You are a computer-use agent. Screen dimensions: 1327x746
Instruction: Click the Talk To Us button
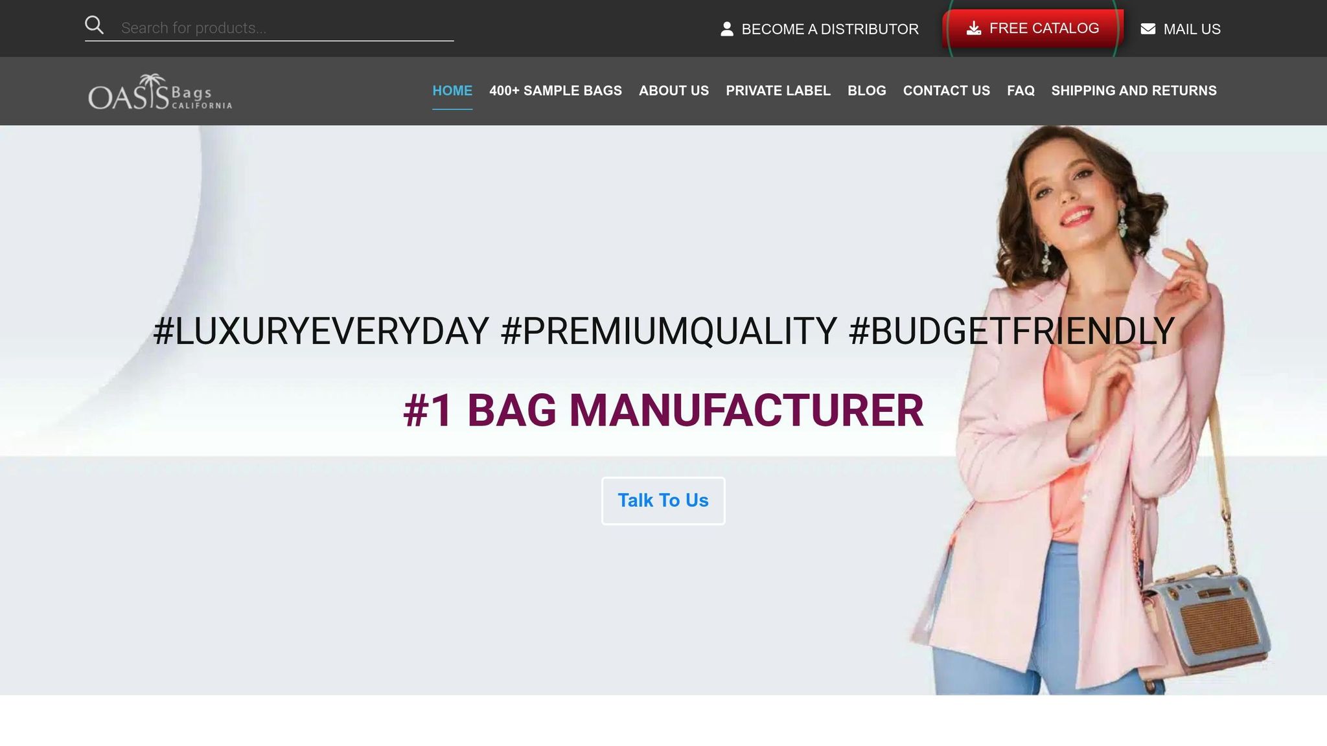point(663,501)
